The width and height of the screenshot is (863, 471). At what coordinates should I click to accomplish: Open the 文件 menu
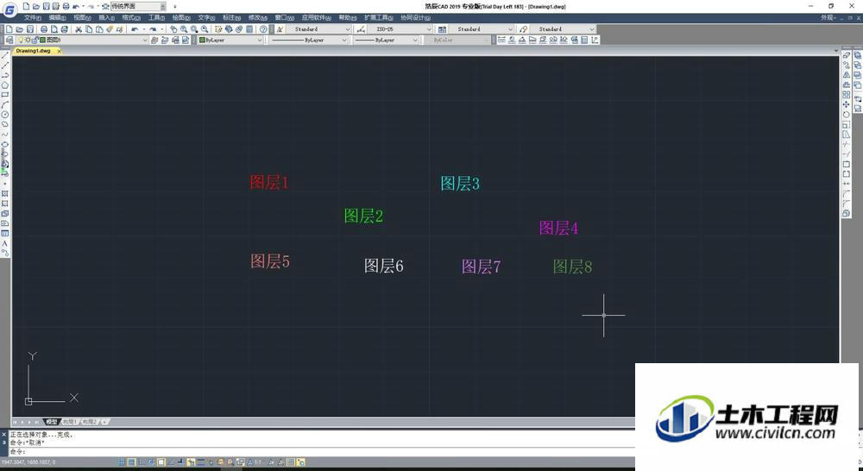pyautogui.click(x=33, y=17)
